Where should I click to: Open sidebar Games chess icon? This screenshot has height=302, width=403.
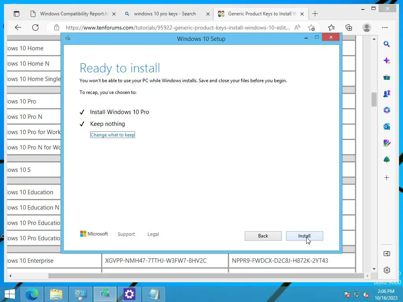tap(387, 94)
